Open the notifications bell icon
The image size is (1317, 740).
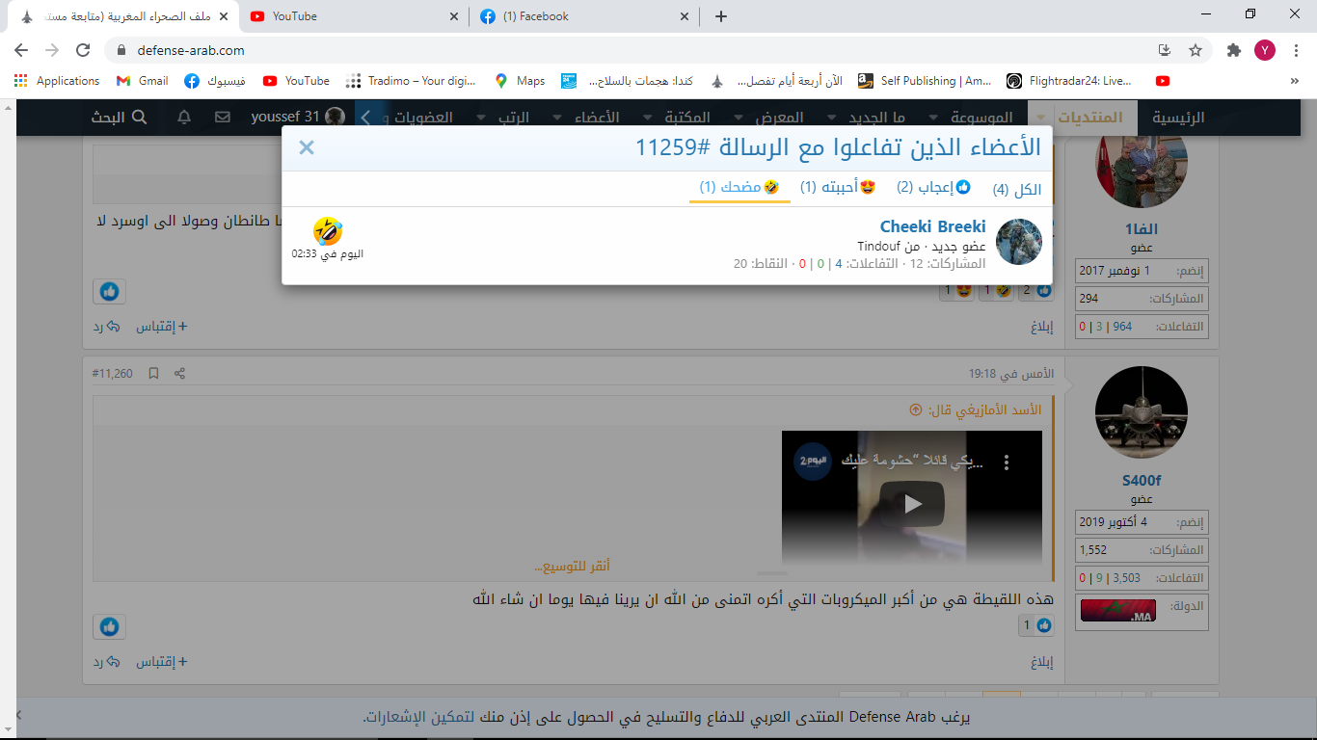184,117
